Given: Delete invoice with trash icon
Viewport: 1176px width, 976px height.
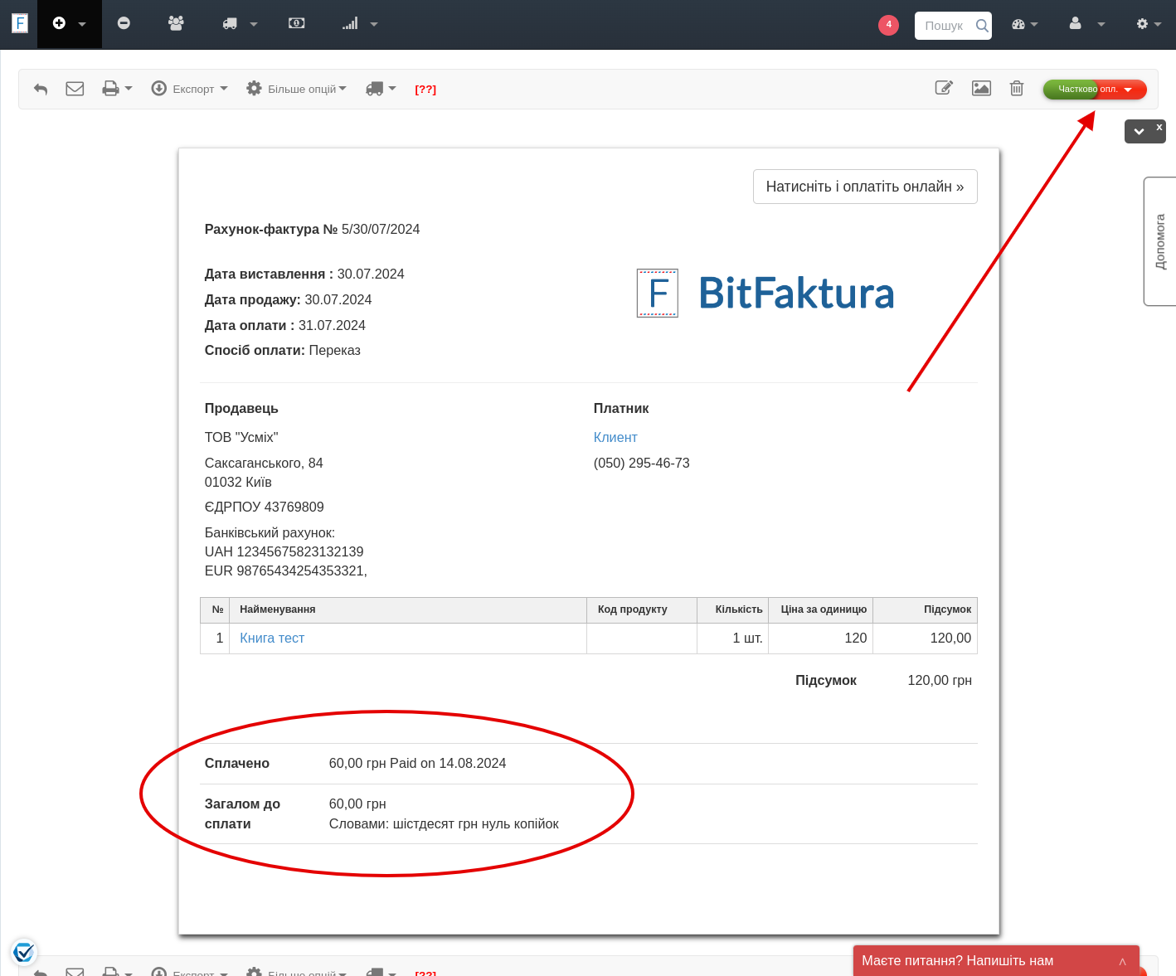Looking at the screenshot, I should (x=1017, y=88).
